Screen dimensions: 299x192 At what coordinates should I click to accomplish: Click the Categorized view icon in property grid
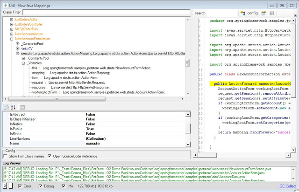click(6, 107)
